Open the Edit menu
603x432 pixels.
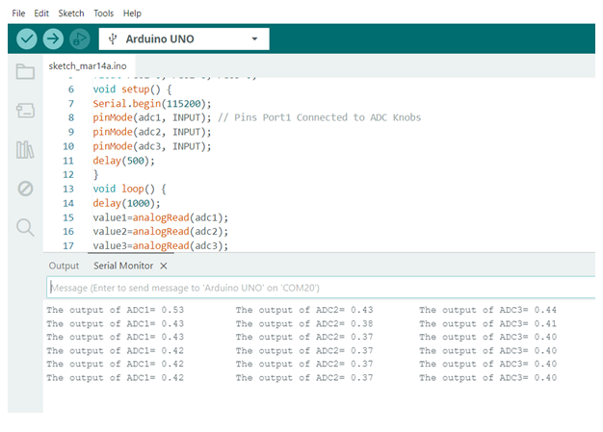click(x=41, y=13)
